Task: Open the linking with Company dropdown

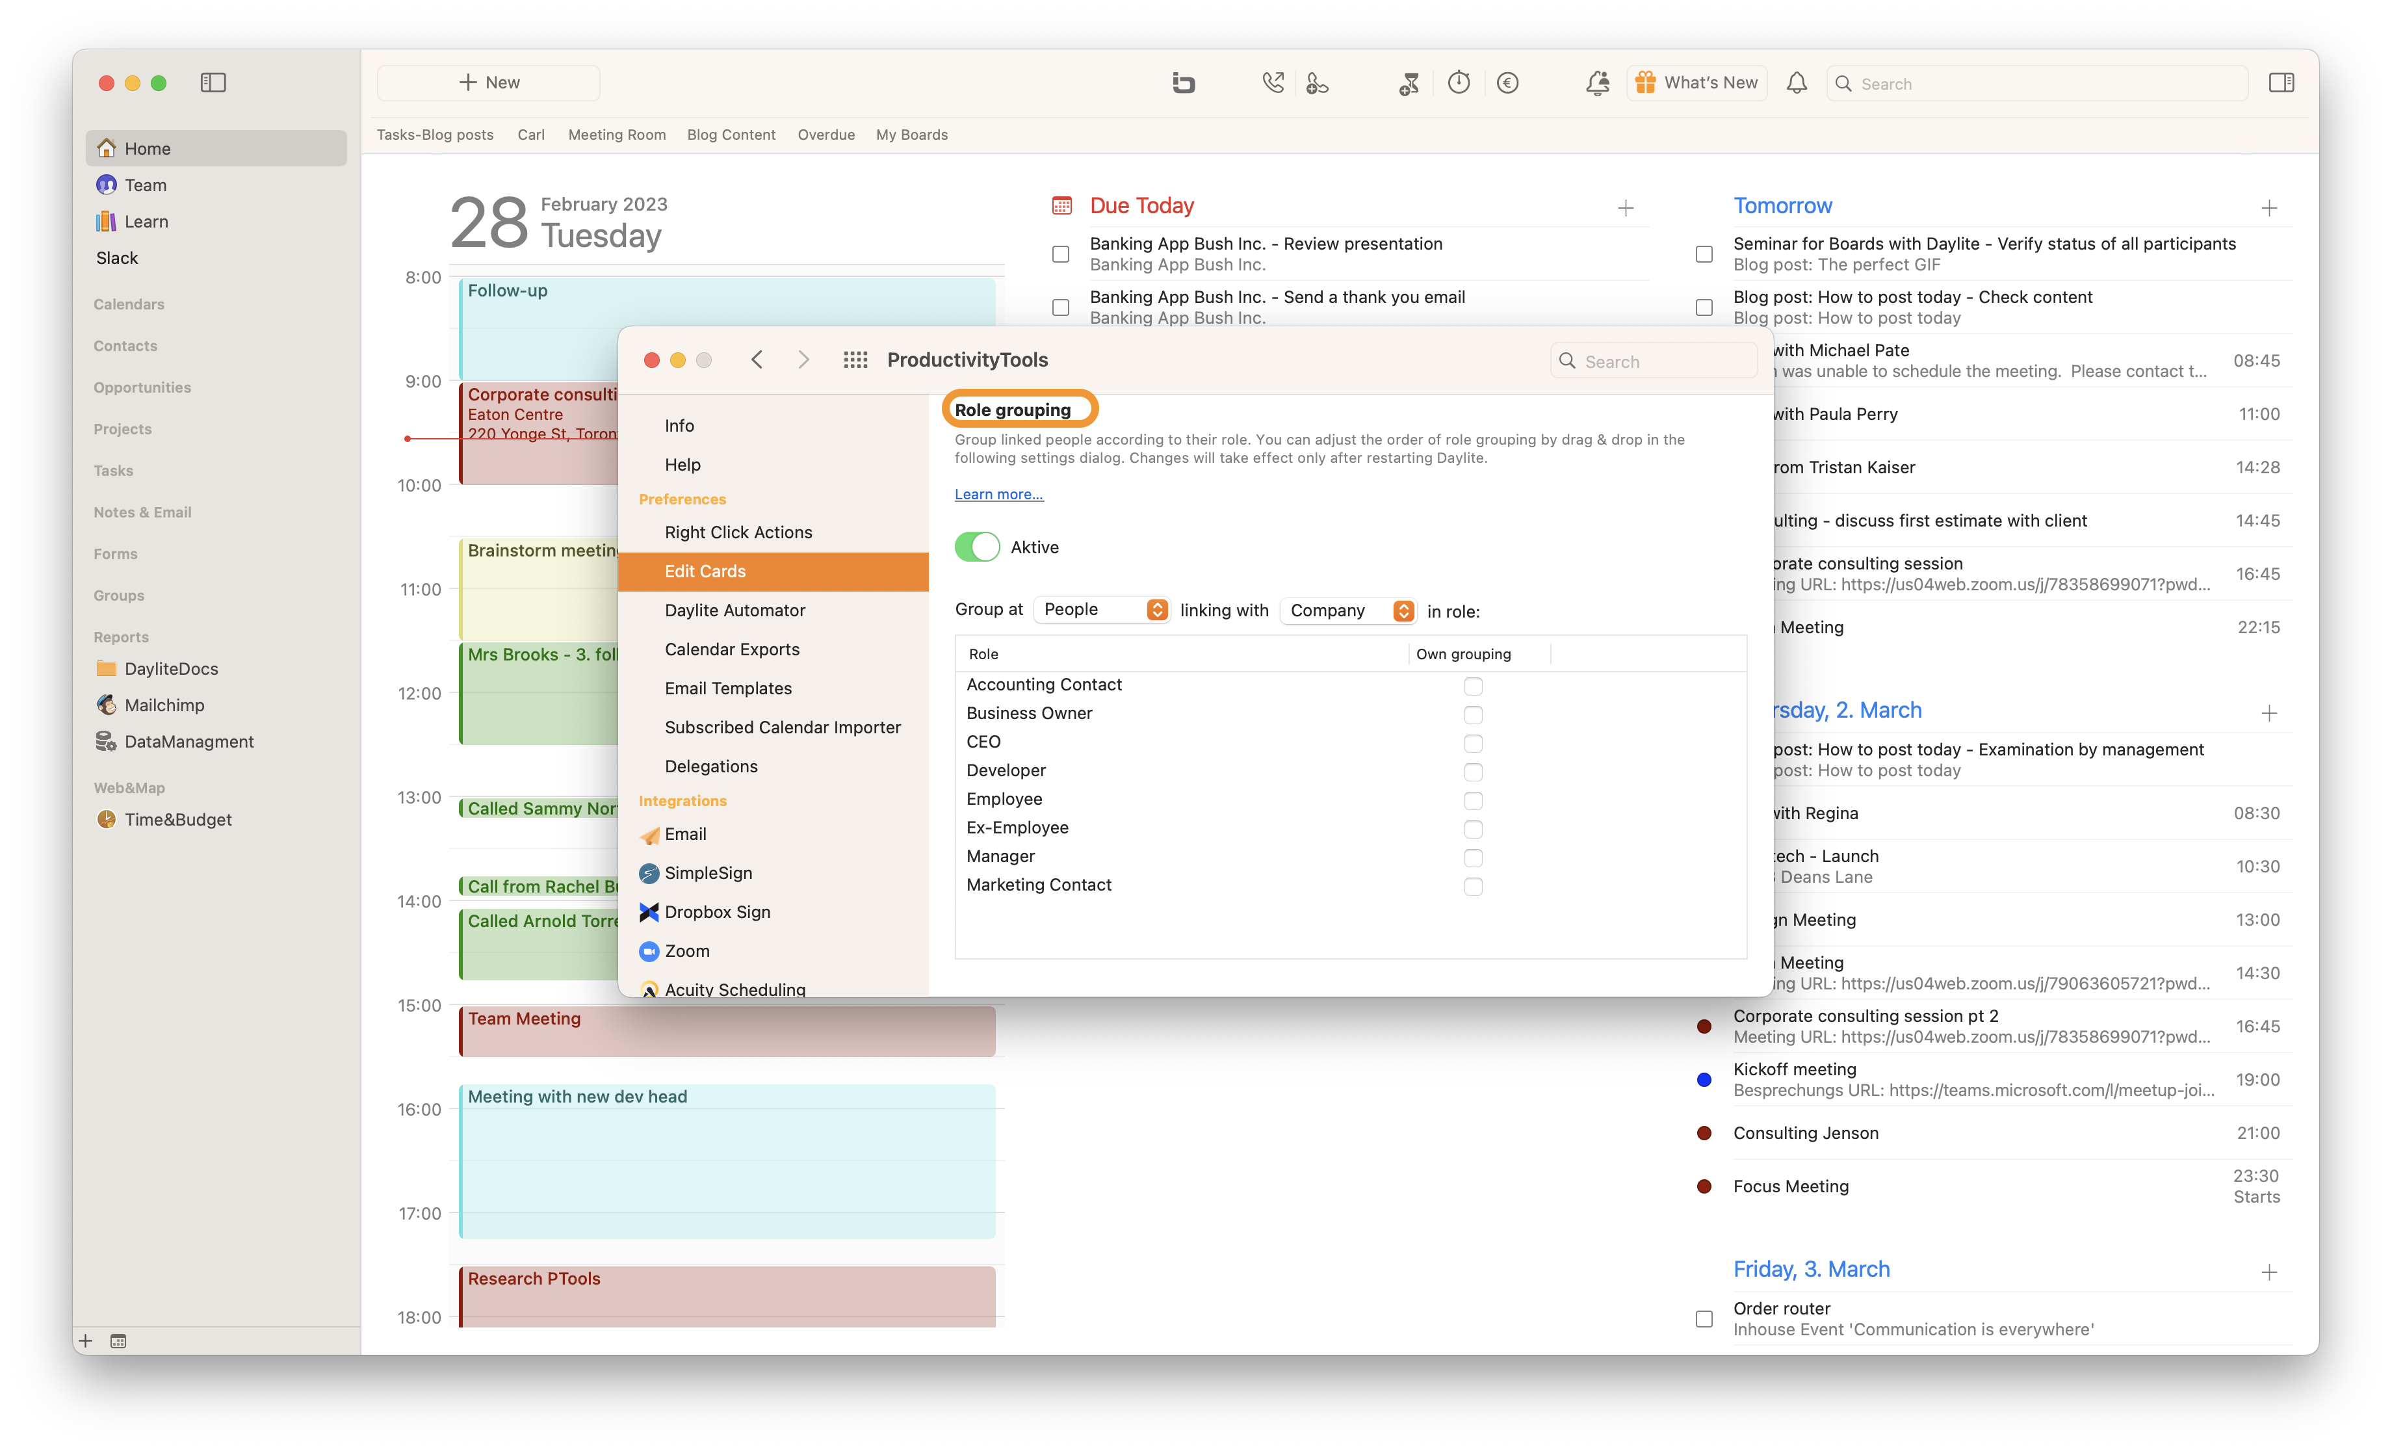Action: coord(1348,610)
